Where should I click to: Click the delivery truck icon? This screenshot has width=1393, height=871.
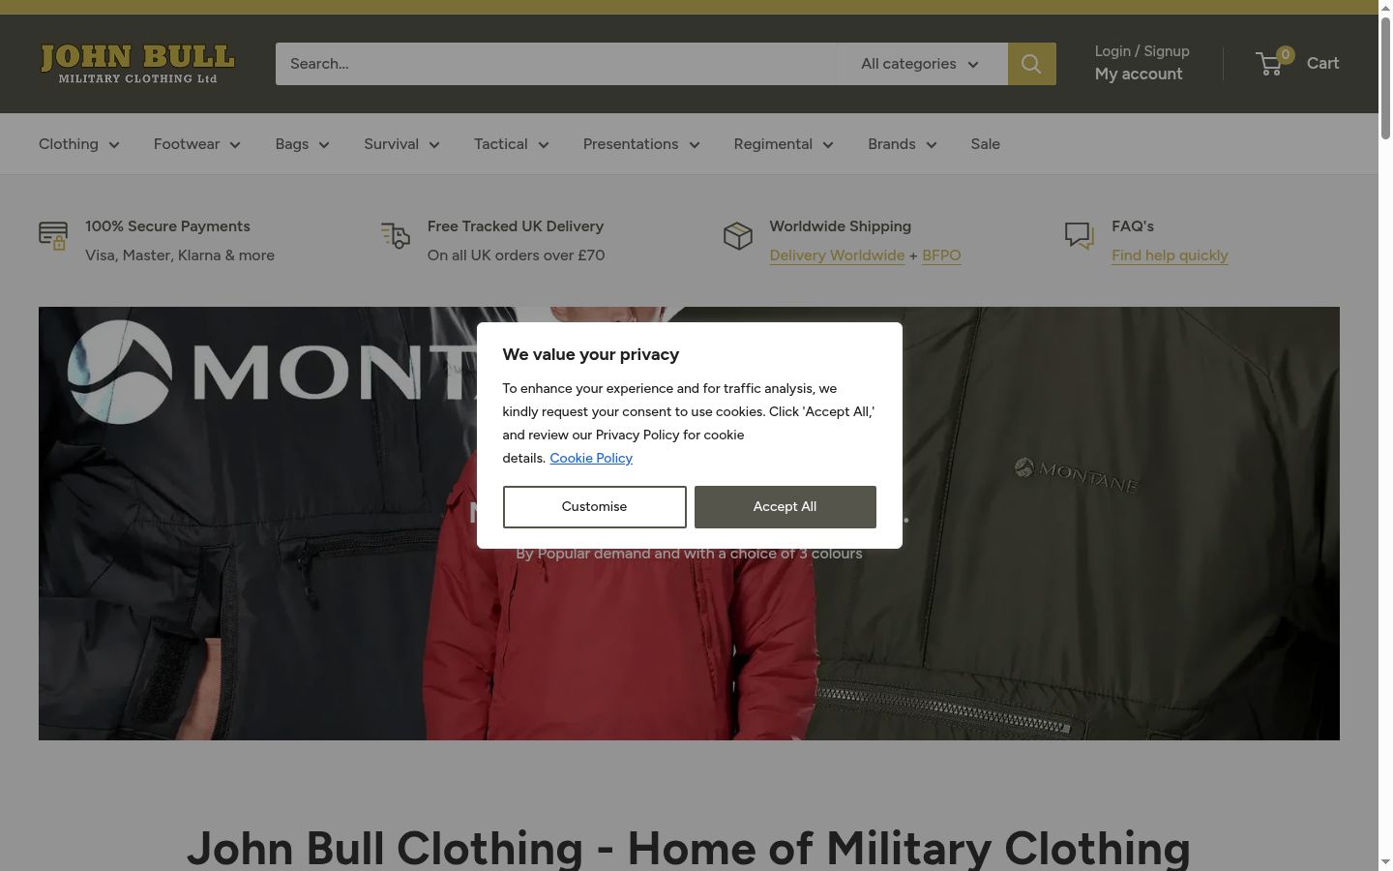tap(396, 235)
